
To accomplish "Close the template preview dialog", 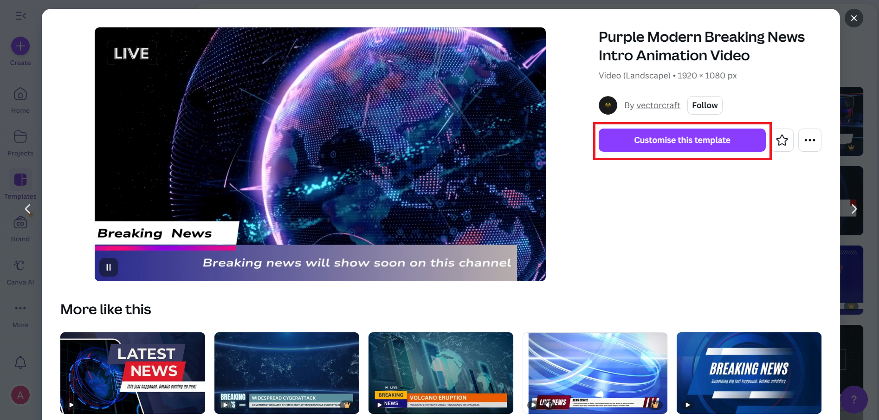I will [854, 18].
